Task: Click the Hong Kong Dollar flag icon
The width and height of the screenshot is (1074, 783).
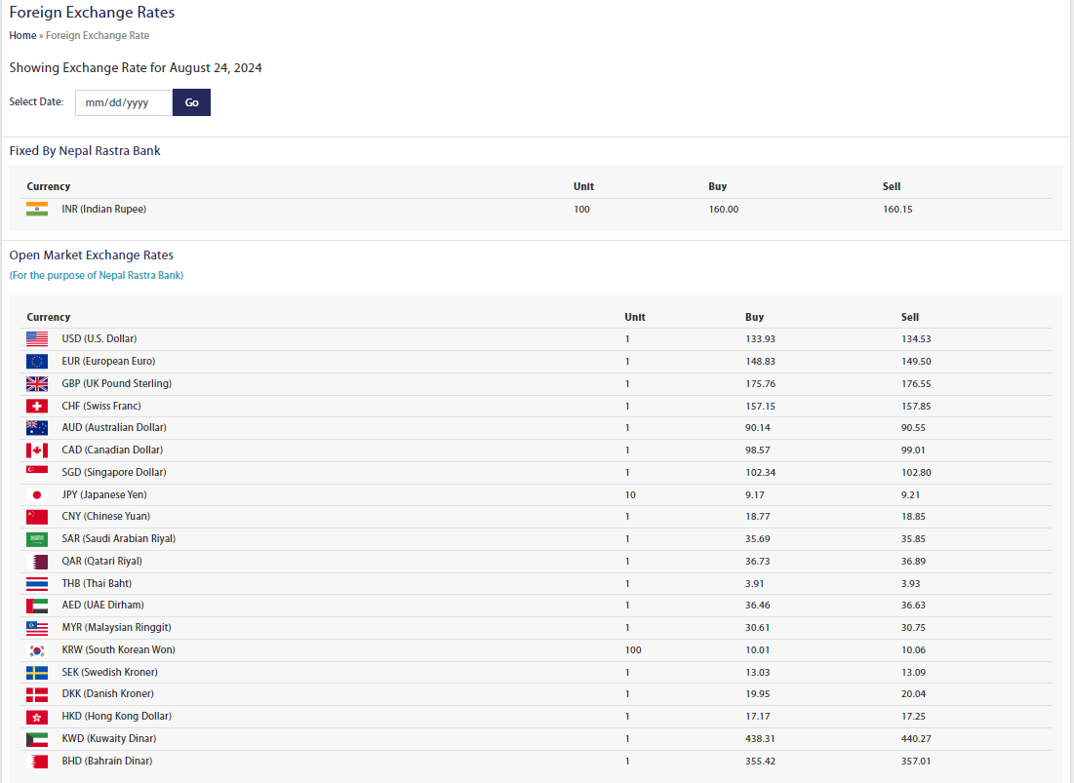Action: [37, 716]
